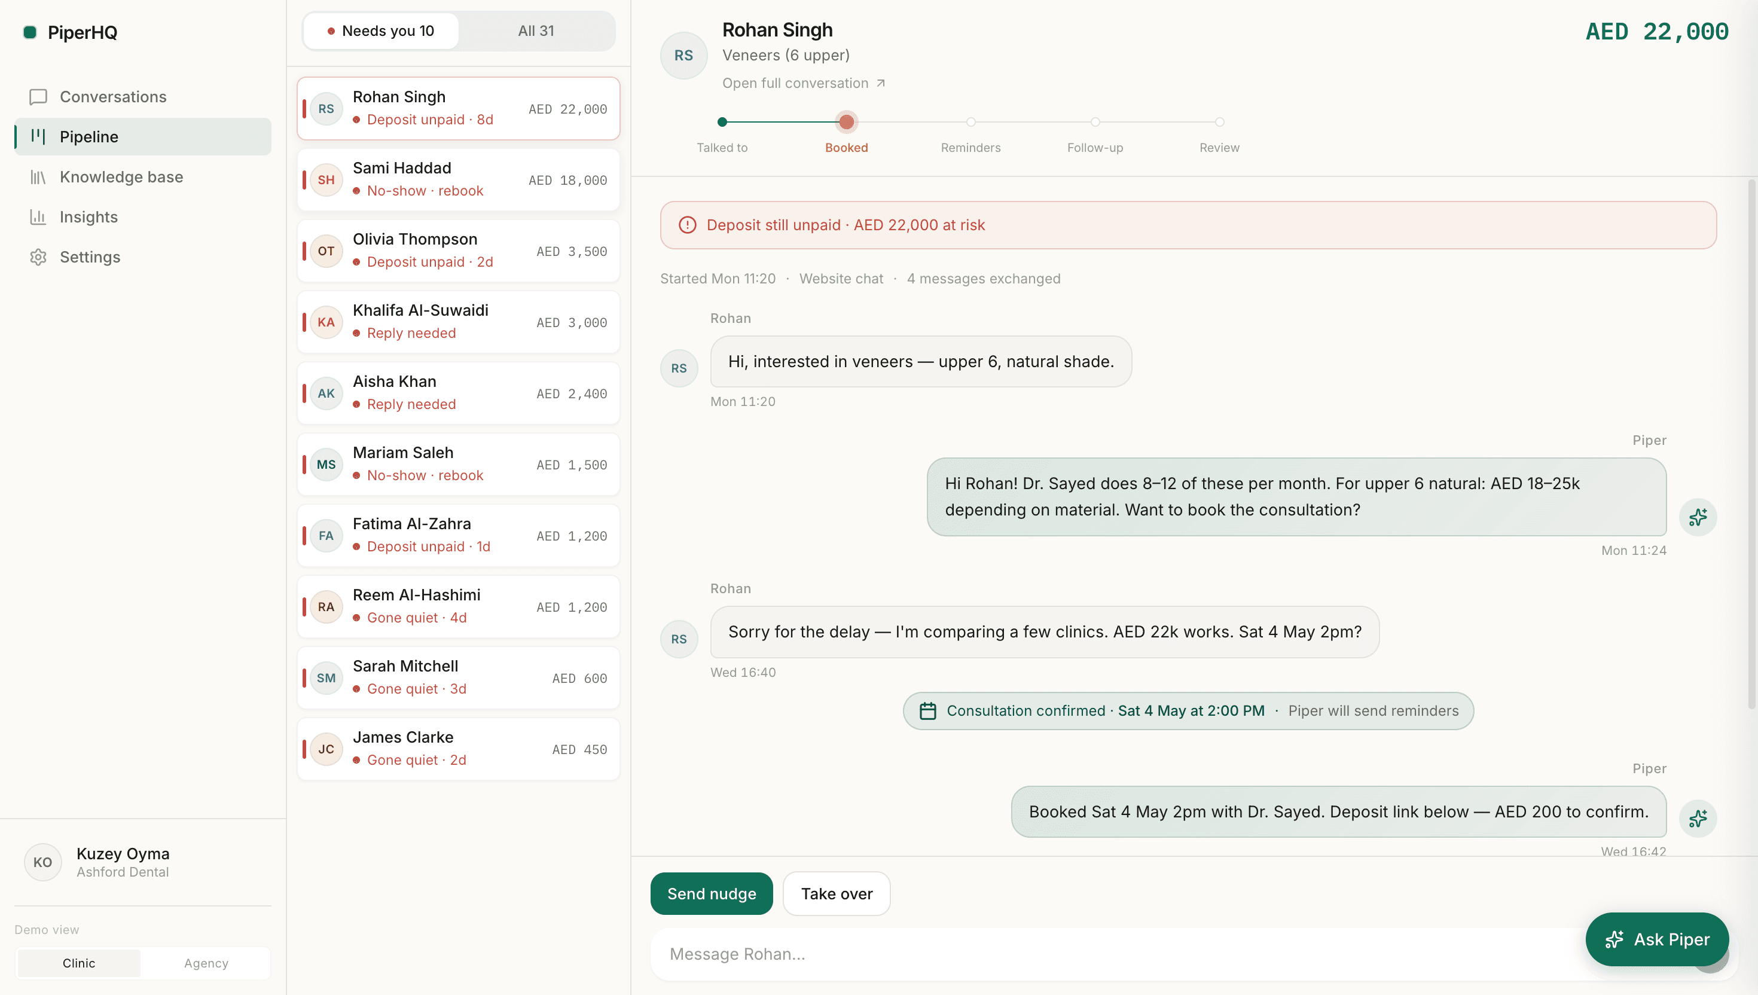Click the sparkle icon beside Piper's Mon 11:24 message
Screen dimensions: 1758x995
[x=1698, y=517]
